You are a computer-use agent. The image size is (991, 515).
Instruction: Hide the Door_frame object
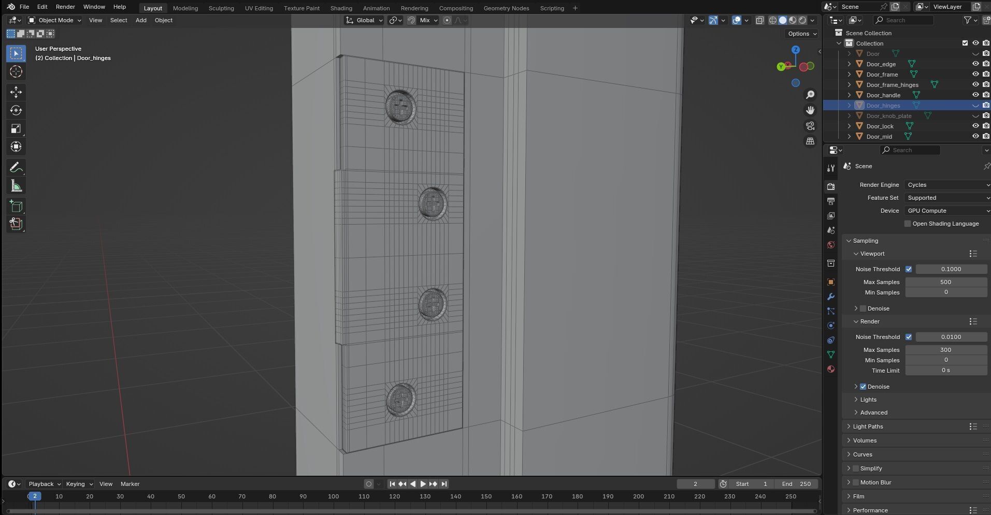(975, 75)
